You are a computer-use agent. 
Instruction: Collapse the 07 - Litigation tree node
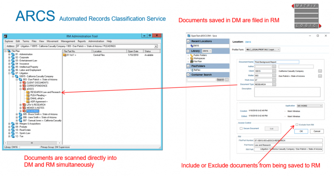(9, 73)
